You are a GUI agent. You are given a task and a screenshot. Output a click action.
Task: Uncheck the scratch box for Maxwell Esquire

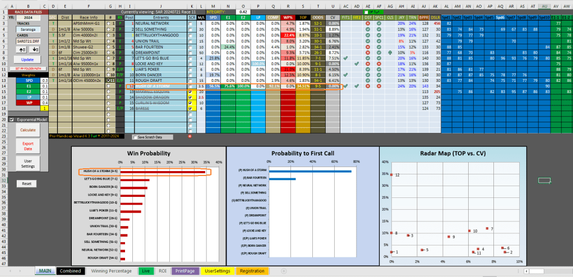pyautogui.click(x=191, y=91)
